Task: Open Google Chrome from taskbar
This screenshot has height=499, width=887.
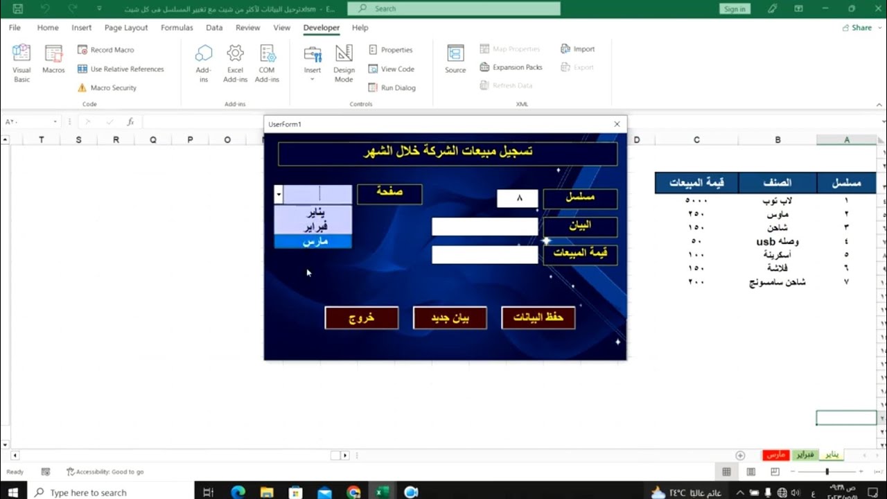Action: pos(353,492)
